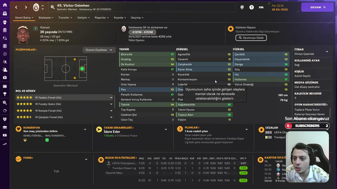Open the Genel Bakış menu
337x189 pixels.
pyautogui.click(x=24, y=18)
